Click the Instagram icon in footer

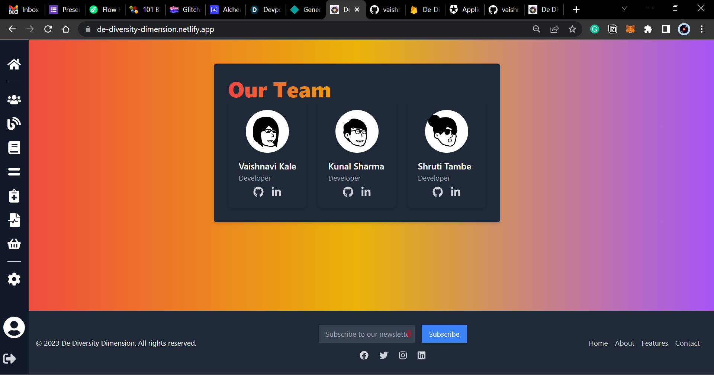(403, 355)
